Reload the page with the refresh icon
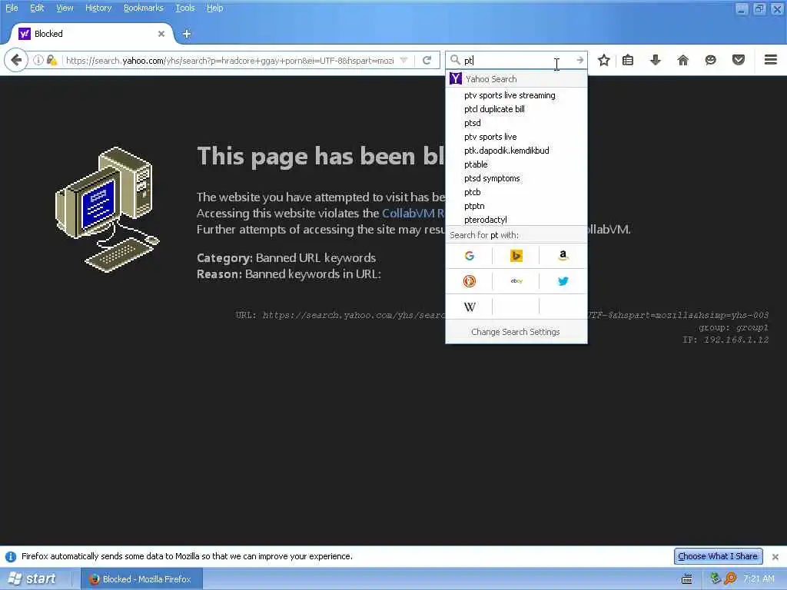 tap(427, 60)
